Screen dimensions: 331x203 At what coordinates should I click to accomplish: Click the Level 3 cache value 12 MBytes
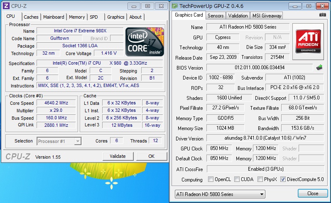122,125
